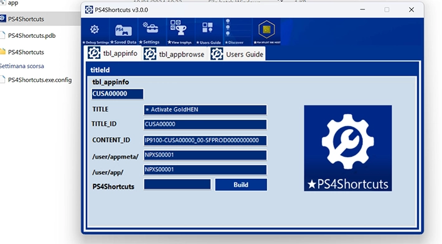442x244 pixels.
Task: Open the Users Guide toolbar icon
Action: pyautogui.click(x=209, y=32)
